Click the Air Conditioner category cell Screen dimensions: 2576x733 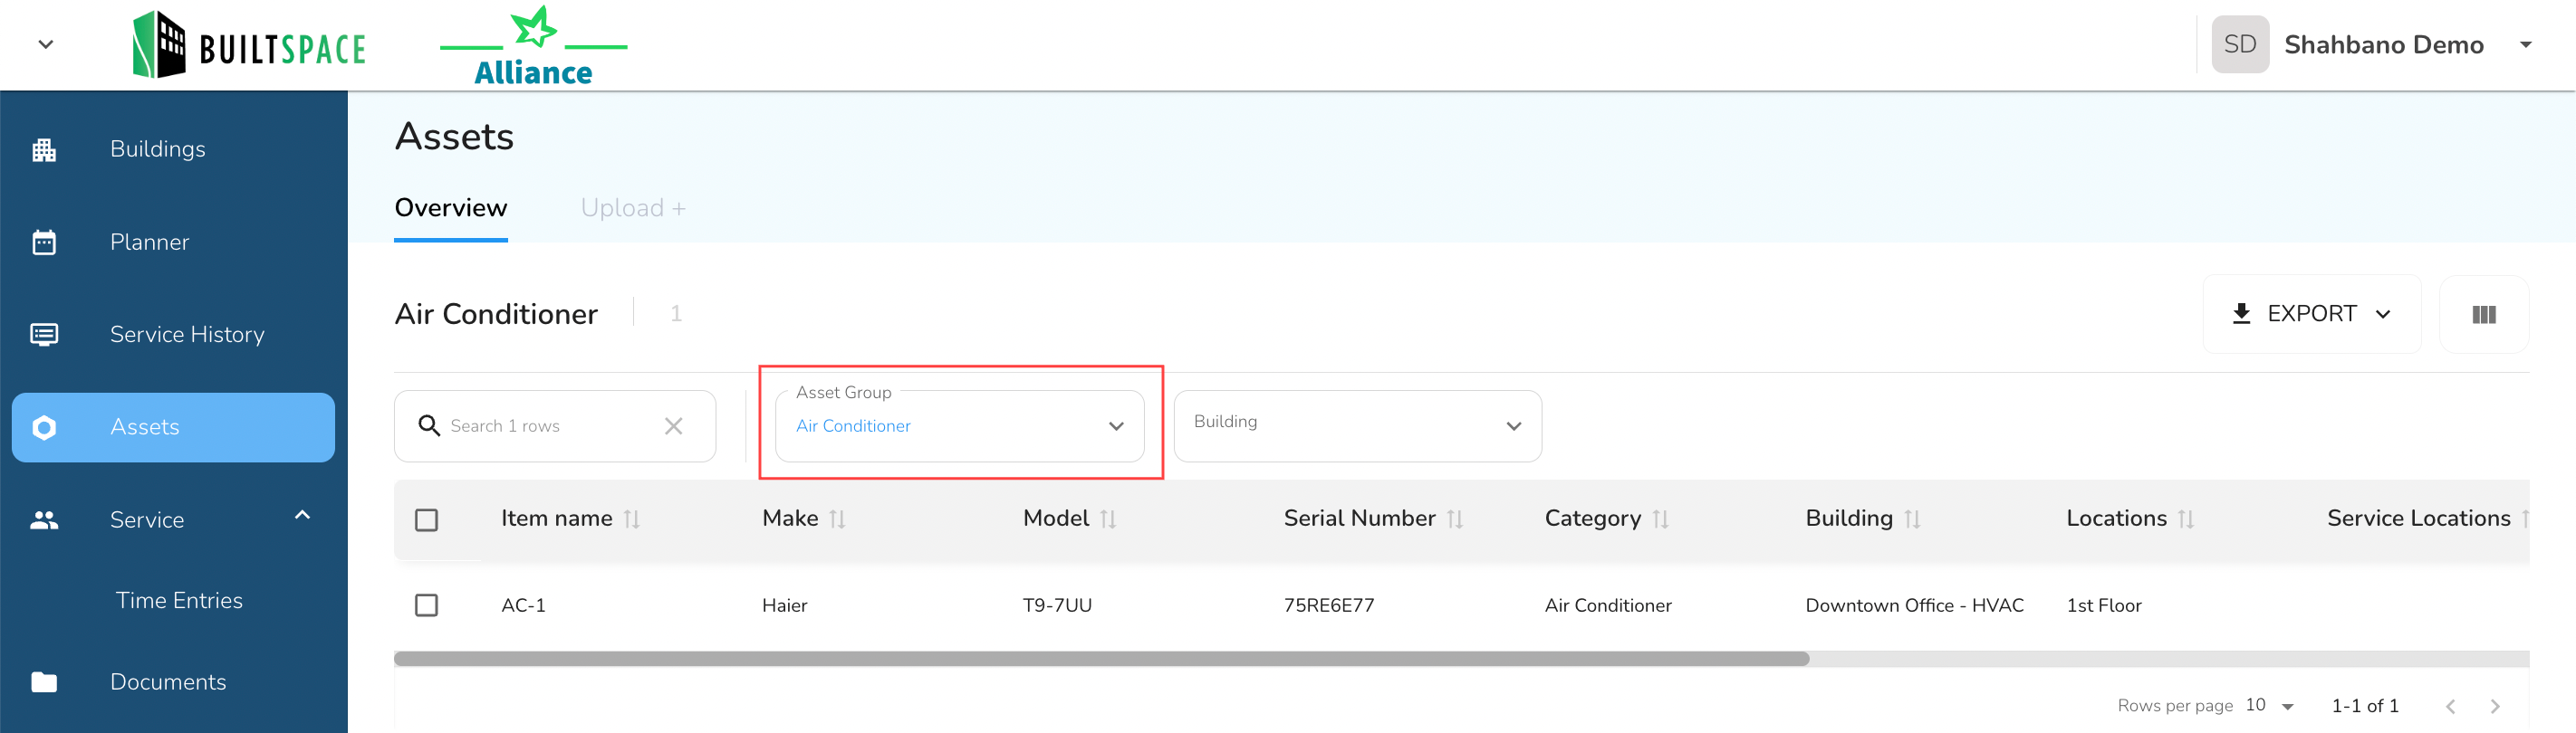pos(1608,605)
